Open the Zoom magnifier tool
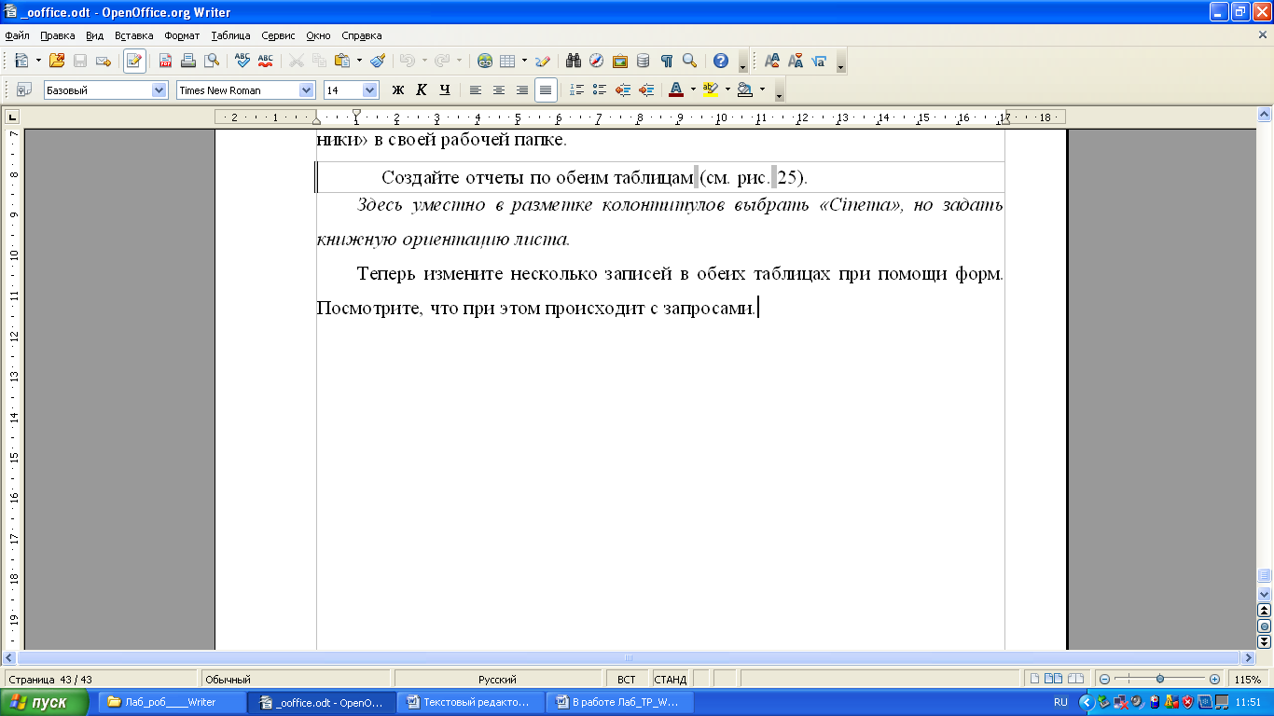Viewport: 1274px width, 716px height. pos(689,61)
